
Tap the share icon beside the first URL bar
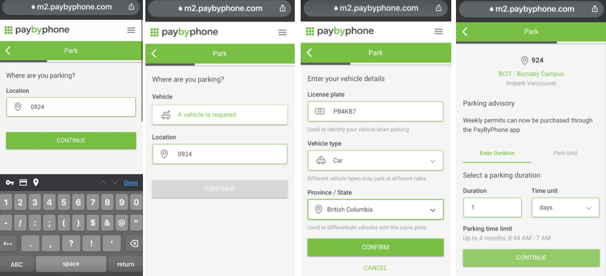[x=131, y=6]
